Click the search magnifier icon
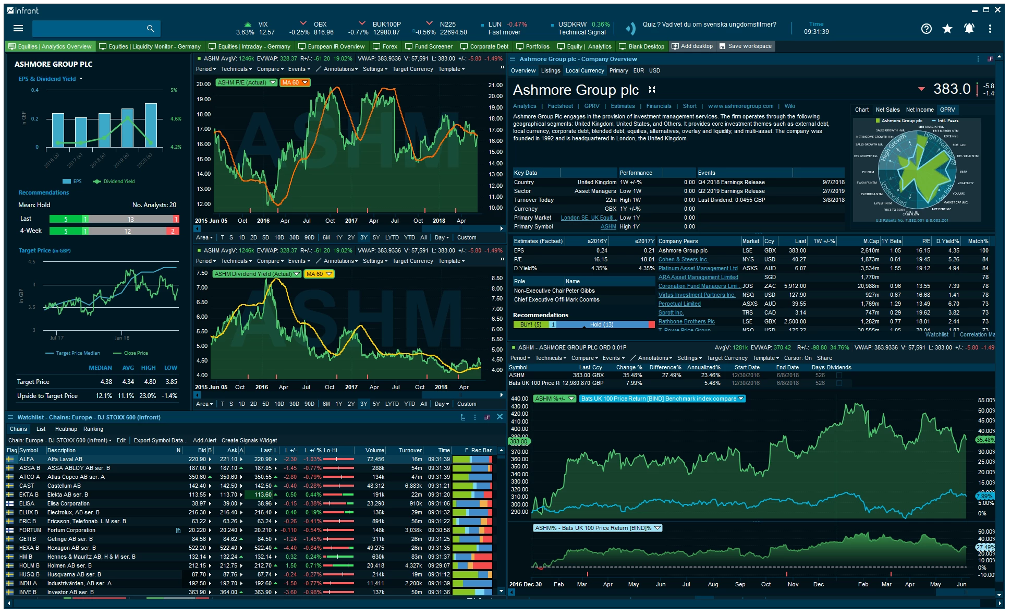This screenshot has height=615, width=1011. pyautogui.click(x=150, y=29)
